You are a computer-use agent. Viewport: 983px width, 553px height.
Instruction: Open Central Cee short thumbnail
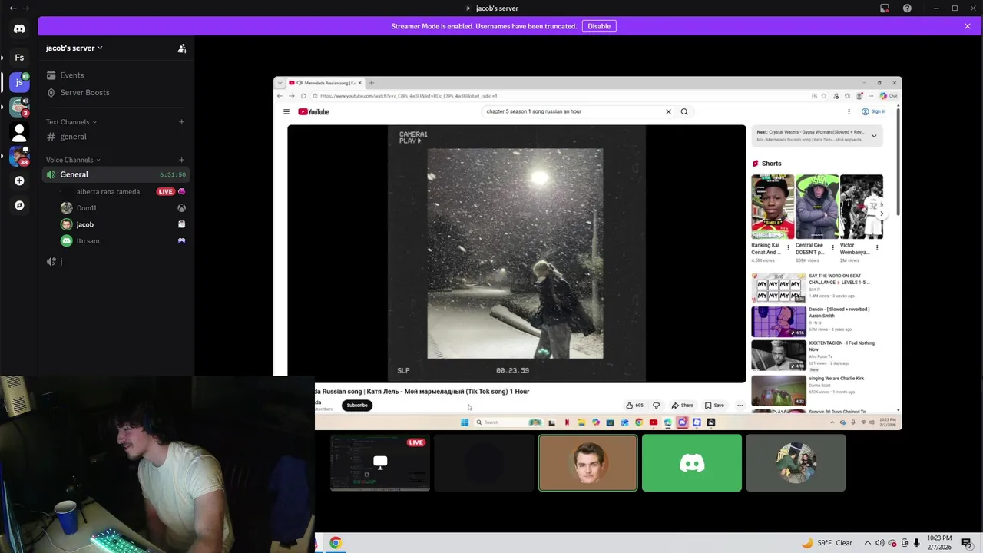coord(817,207)
